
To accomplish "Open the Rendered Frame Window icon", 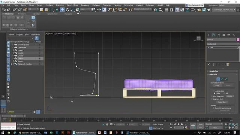I will (204, 10).
